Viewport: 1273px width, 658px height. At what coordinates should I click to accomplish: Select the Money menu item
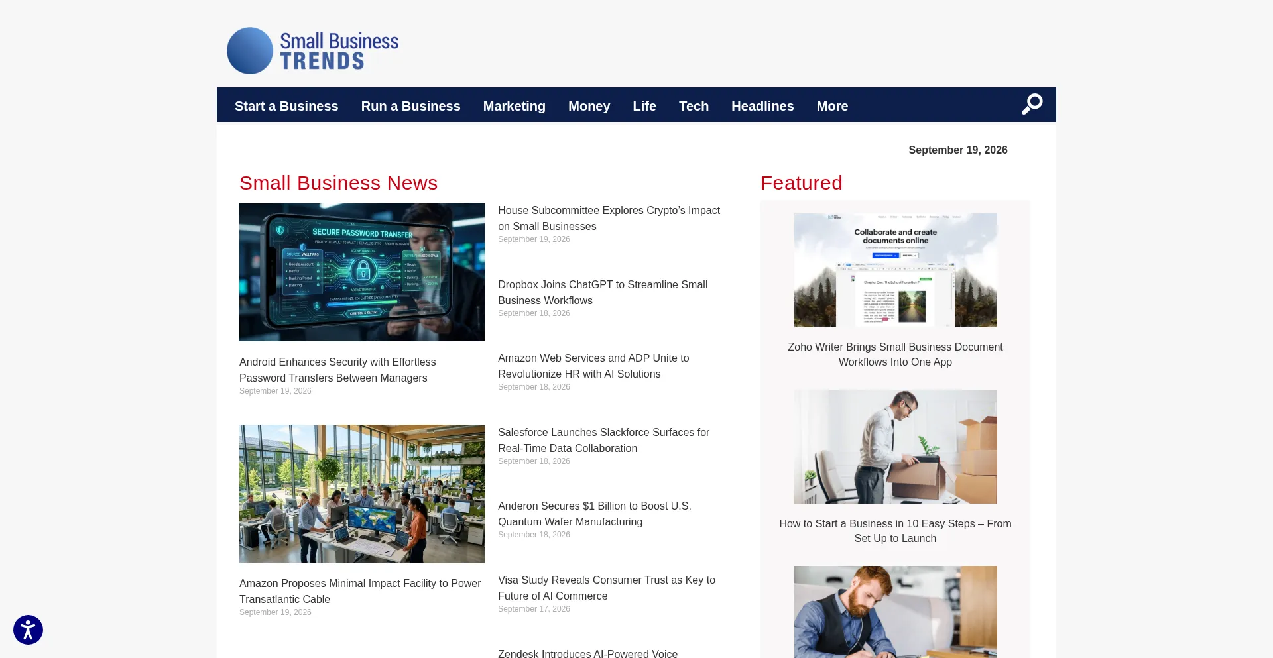(x=589, y=106)
